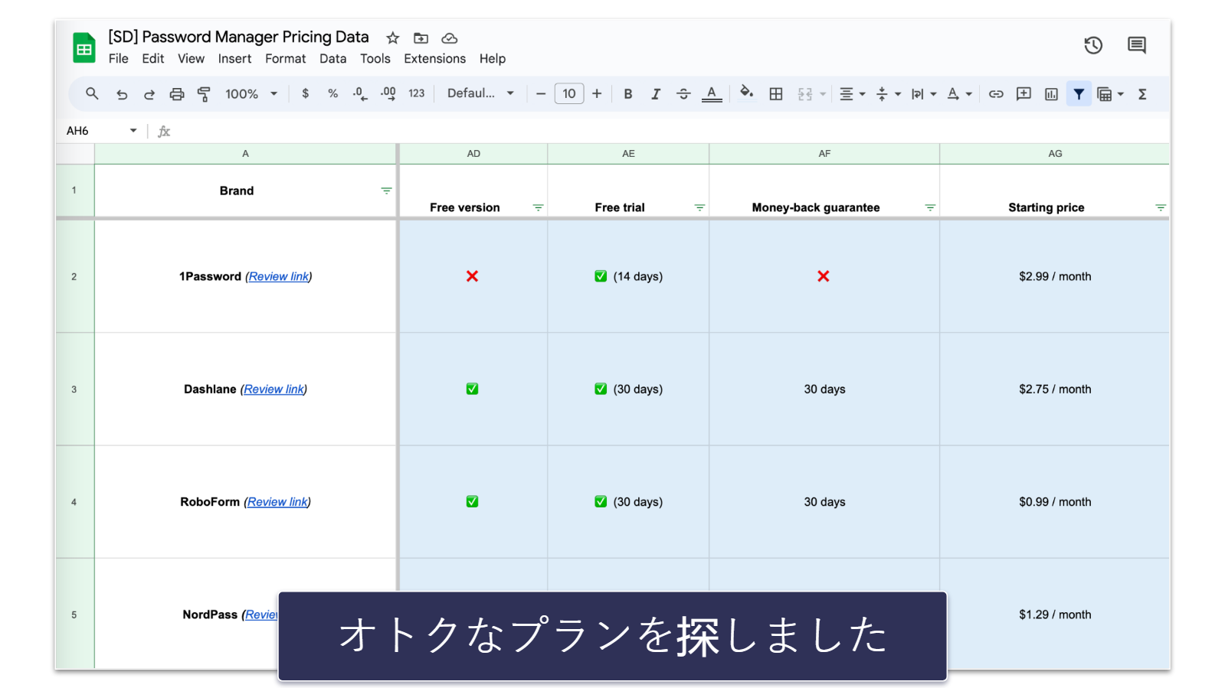Open more number formats 123

[416, 93]
